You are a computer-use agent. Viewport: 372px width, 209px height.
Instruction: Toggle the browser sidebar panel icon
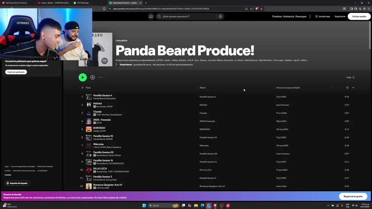click(351, 9)
